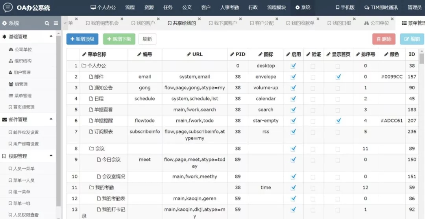425x219 pixels.
Task: Click the #0099CC color cell for 邮件
Action: (x=392, y=77)
